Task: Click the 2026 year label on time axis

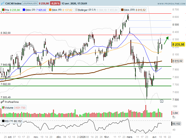Action: (83, 137)
